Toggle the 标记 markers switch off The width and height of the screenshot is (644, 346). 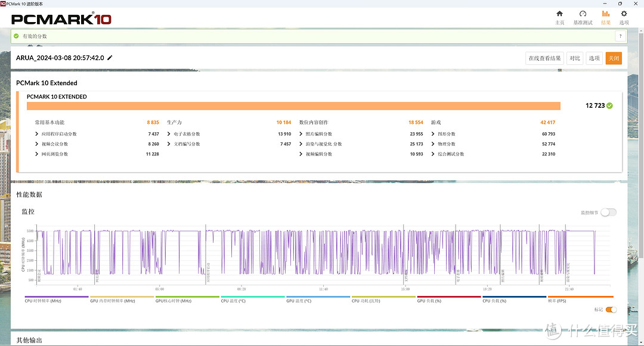pos(611,310)
